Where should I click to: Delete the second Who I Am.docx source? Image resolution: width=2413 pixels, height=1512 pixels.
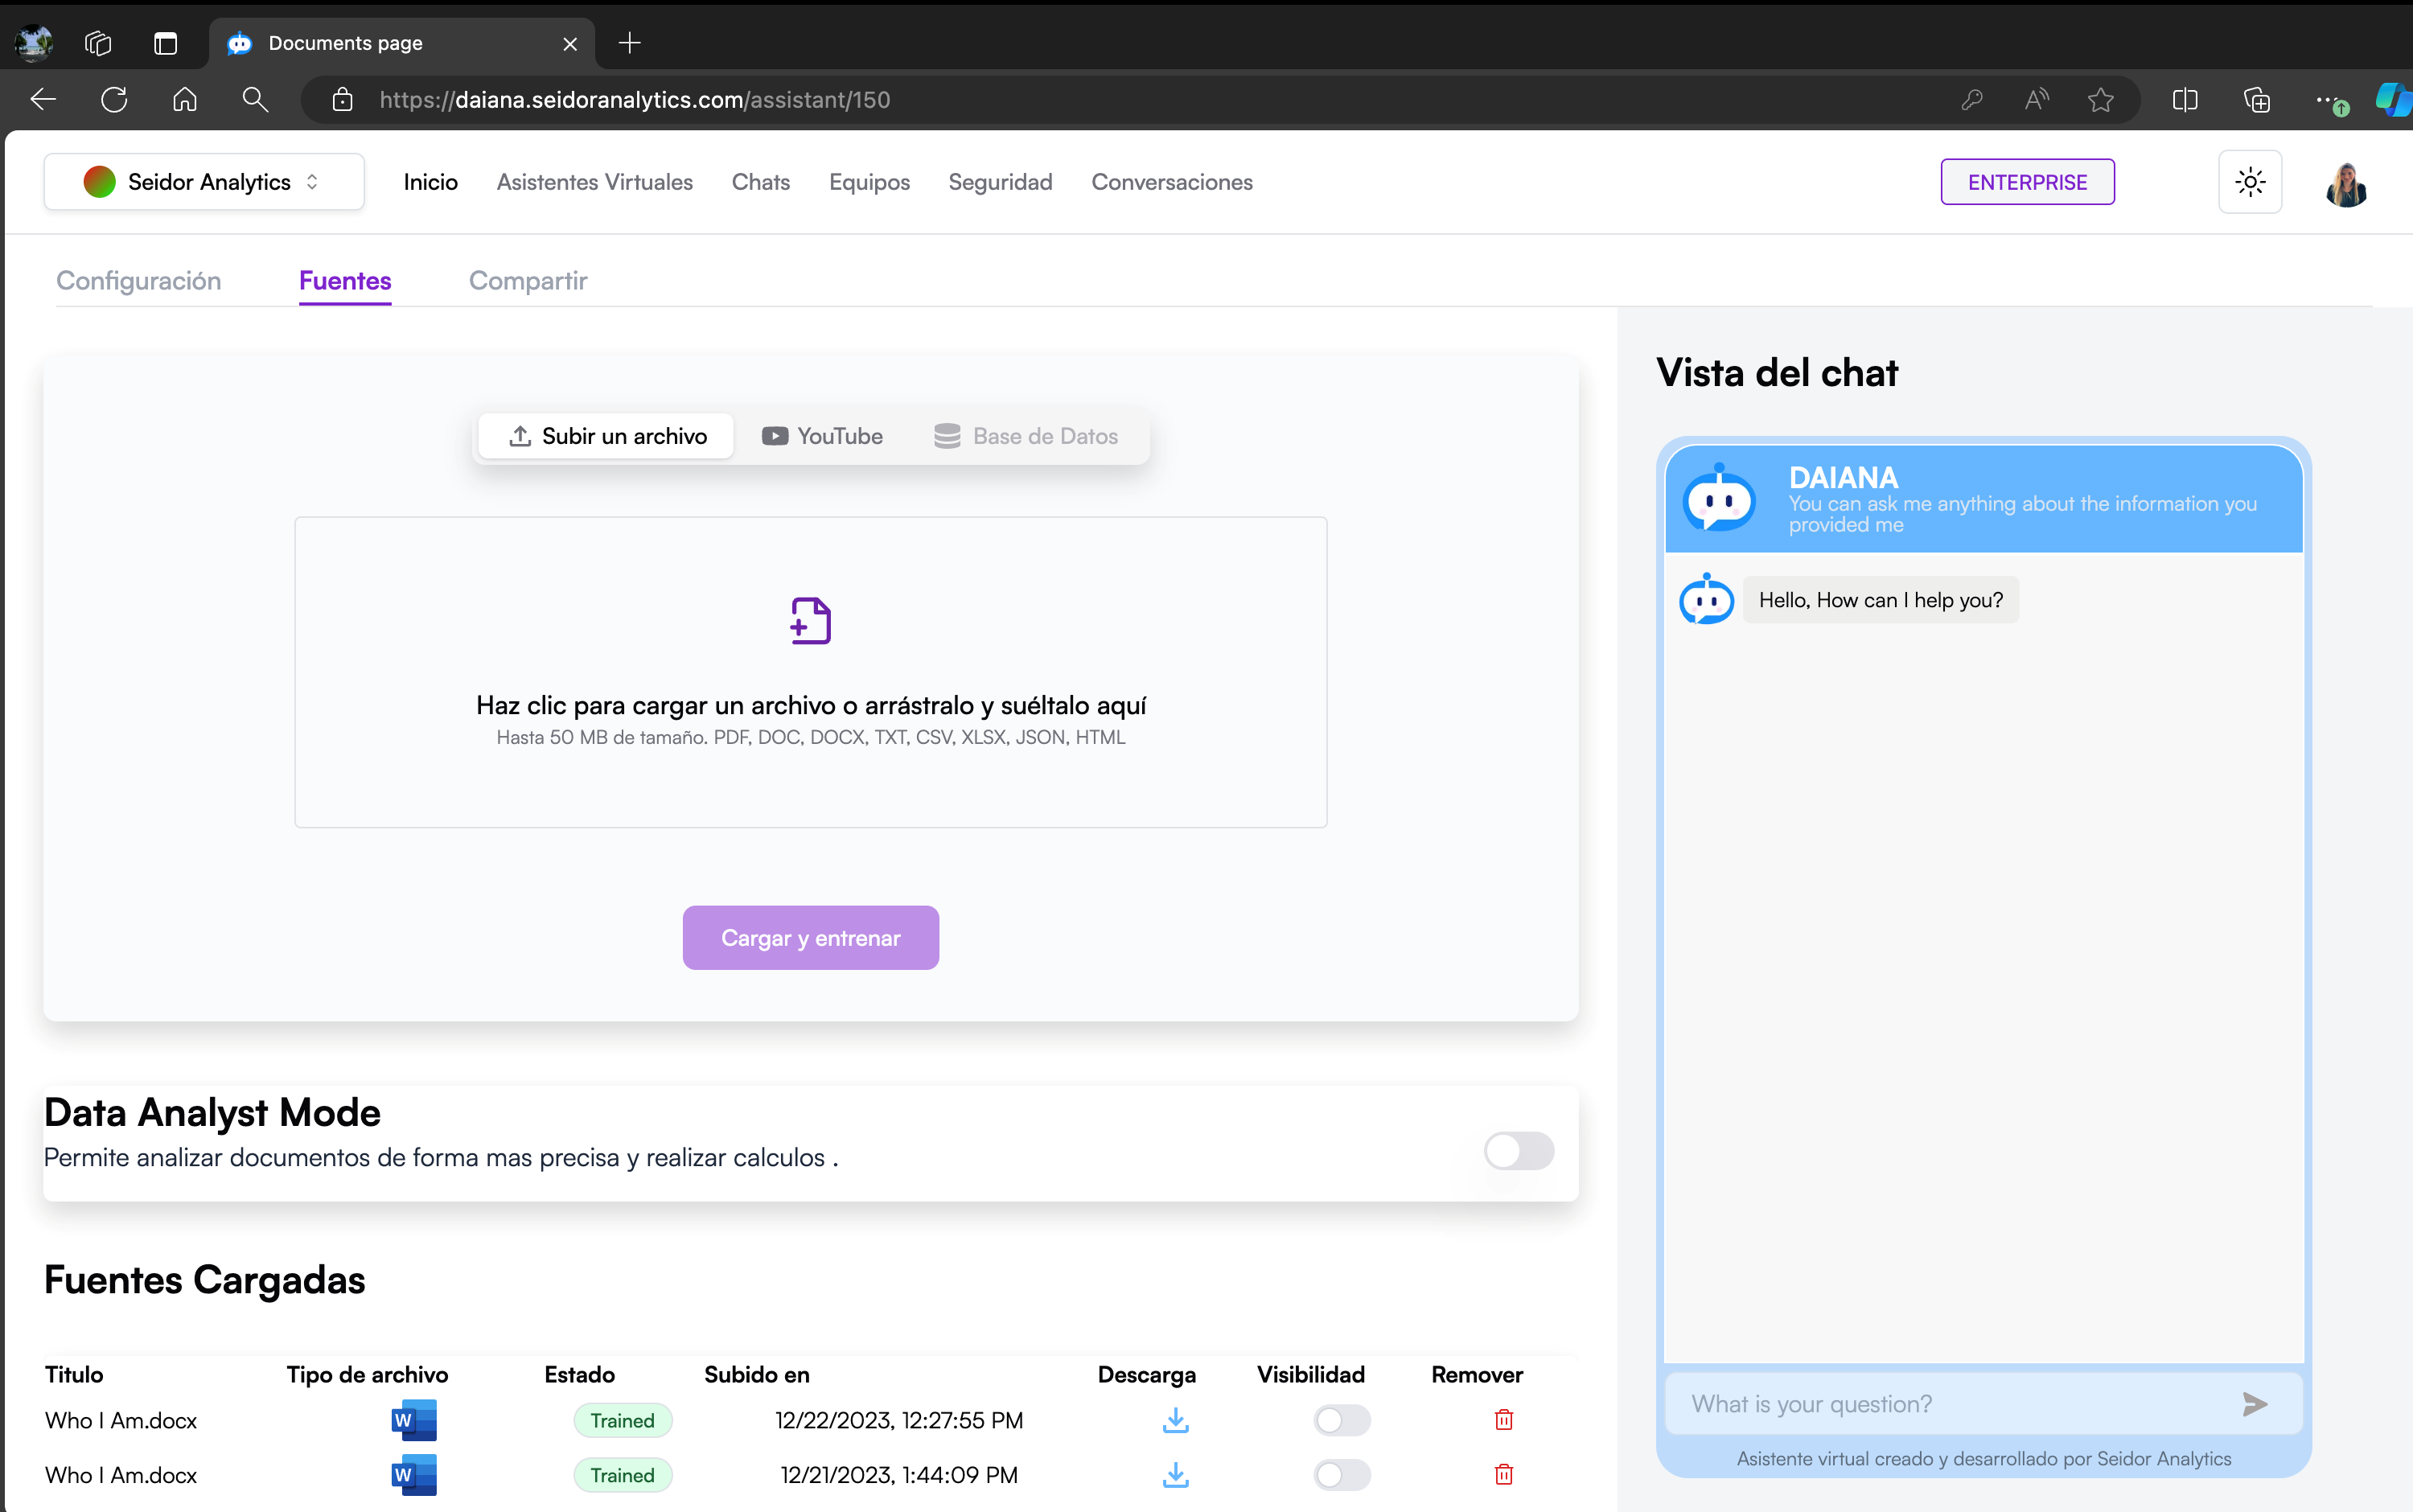pos(1503,1474)
